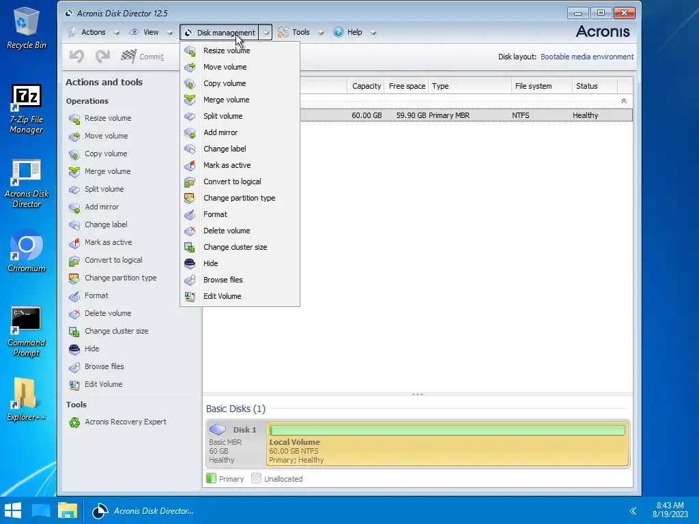Choose Move volume from dropdown menu
699x524 pixels.
pyautogui.click(x=240, y=67)
